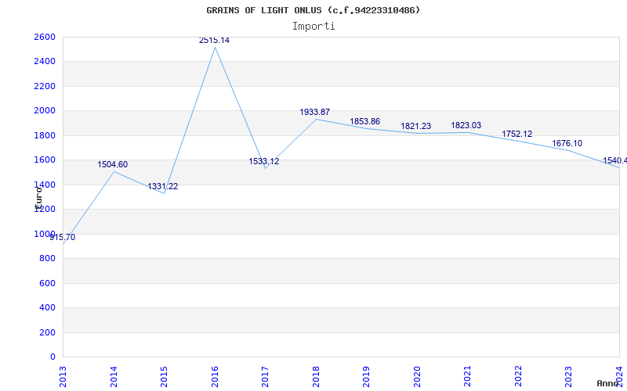Select the 1504.60 data label
The width and height of the screenshot is (627, 391).
pyautogui.click(x=112, y=165)
